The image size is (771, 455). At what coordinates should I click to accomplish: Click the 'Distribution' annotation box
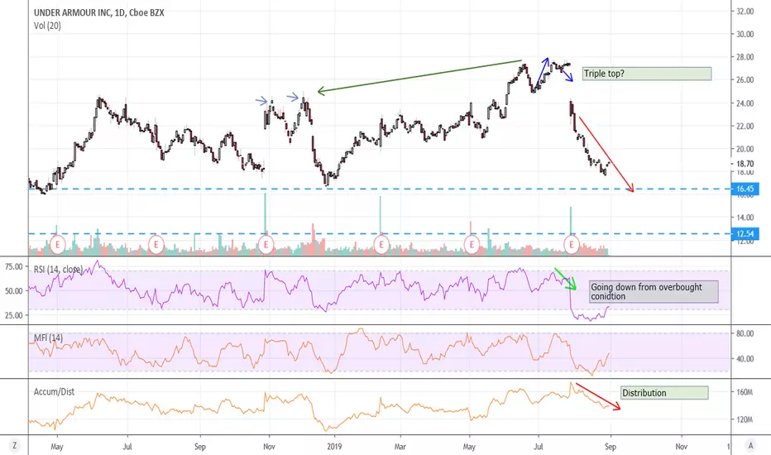click(664, 392)
